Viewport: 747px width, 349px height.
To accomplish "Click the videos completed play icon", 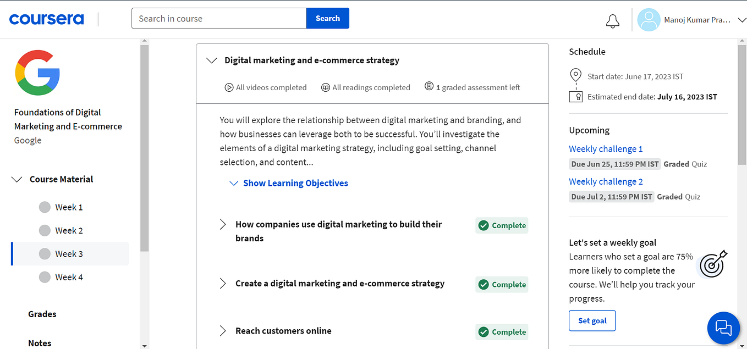I will (228, 87).
